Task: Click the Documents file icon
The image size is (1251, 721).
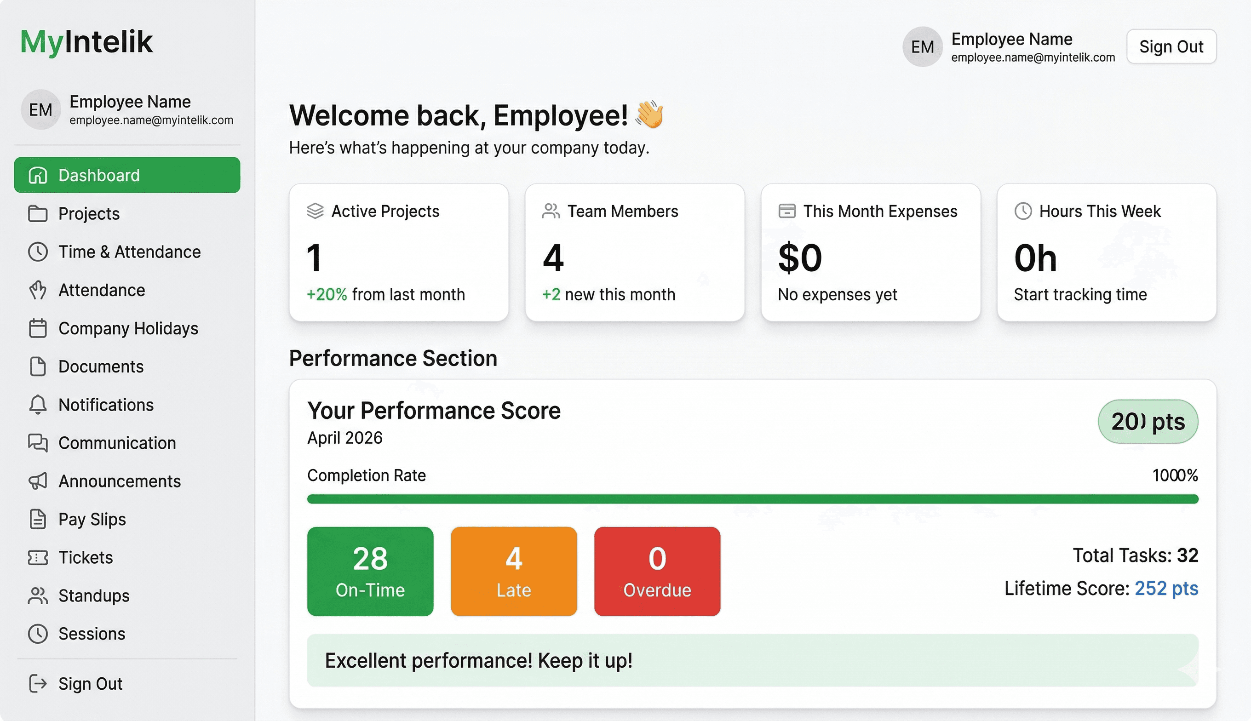Action: tap(37, 366)
